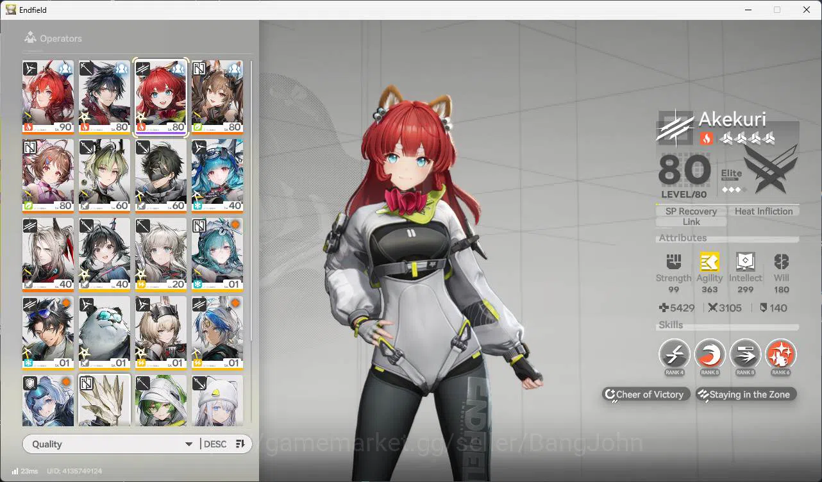Click the UID 4135749124 text

[x=74, y=472]
